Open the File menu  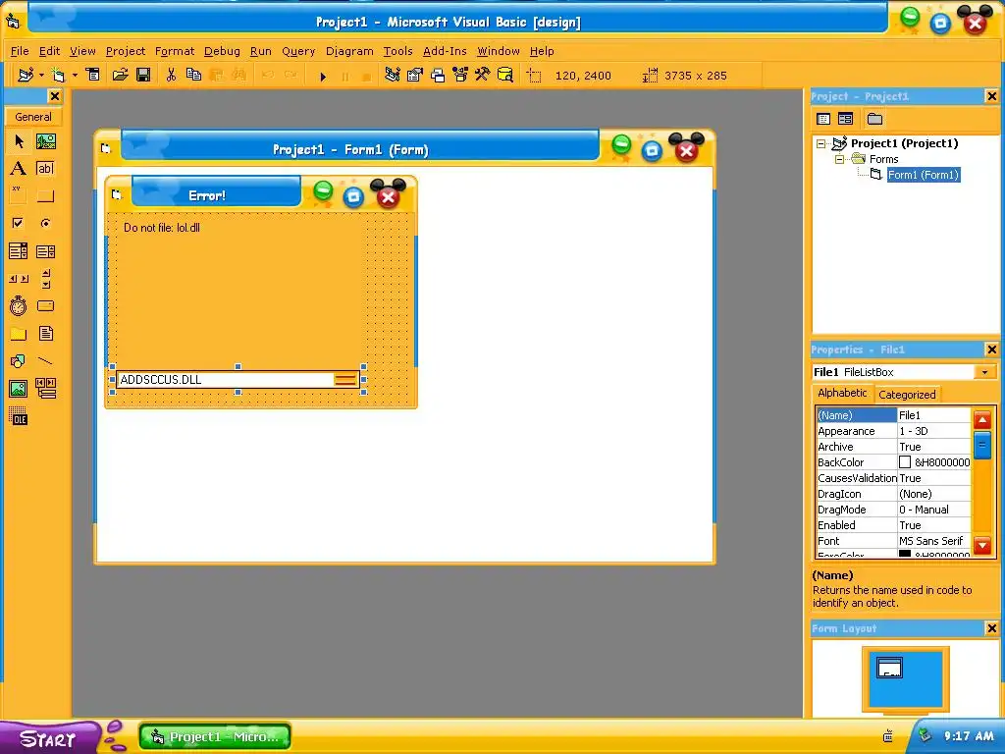(x=20, y=51)
